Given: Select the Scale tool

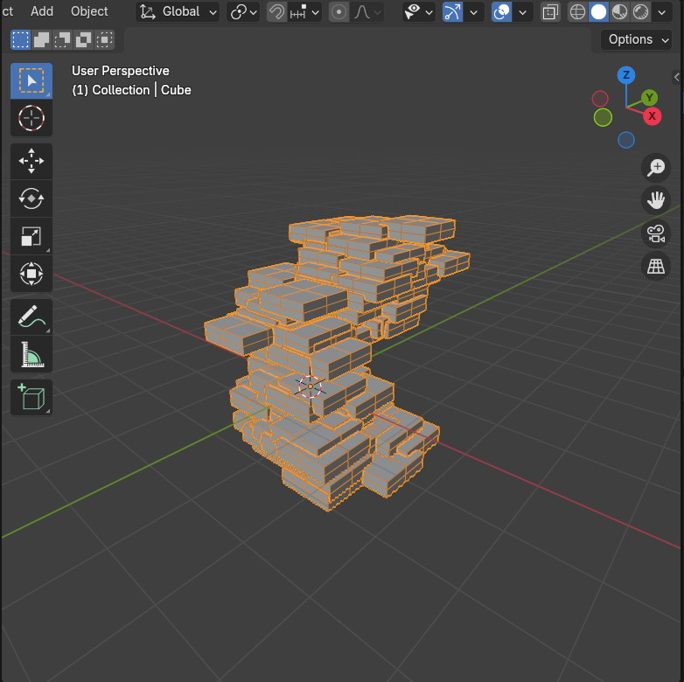Looking at the screenshot, I should 31,236.
